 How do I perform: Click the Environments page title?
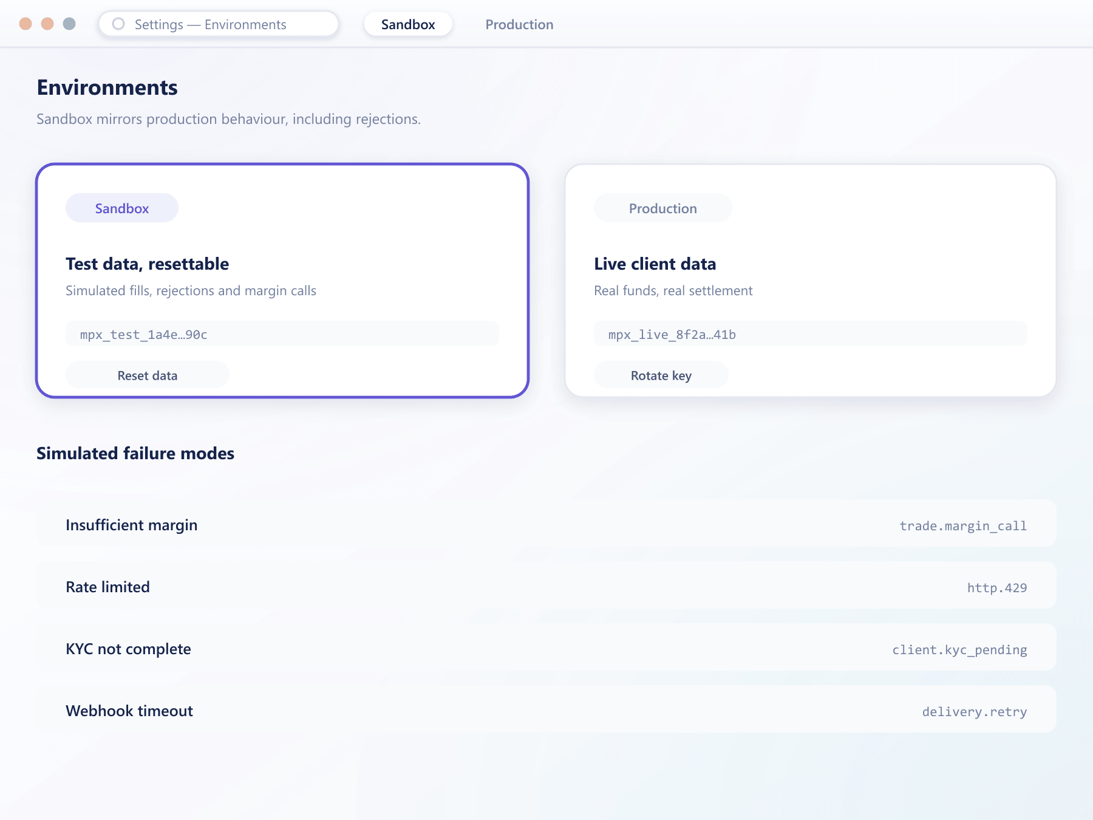[x=107, y=87]
